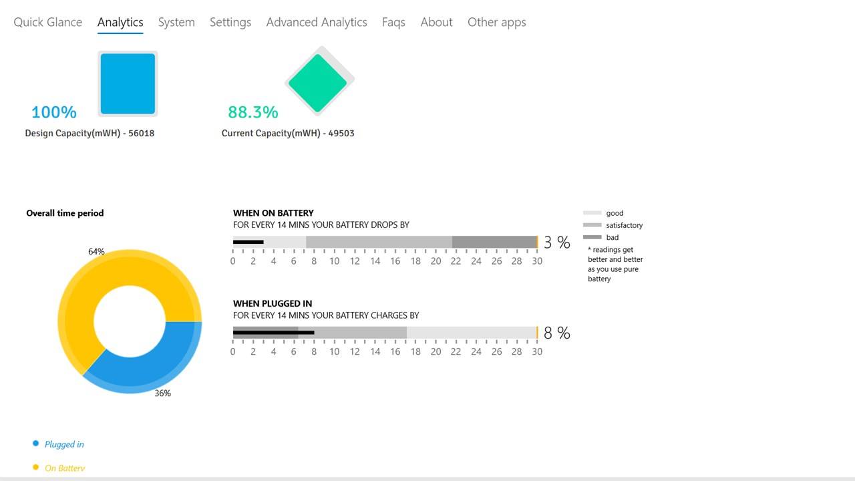Viewport: 855px width, 481px height.
Task: Open the Settings tab
Action: pos(230,22)
